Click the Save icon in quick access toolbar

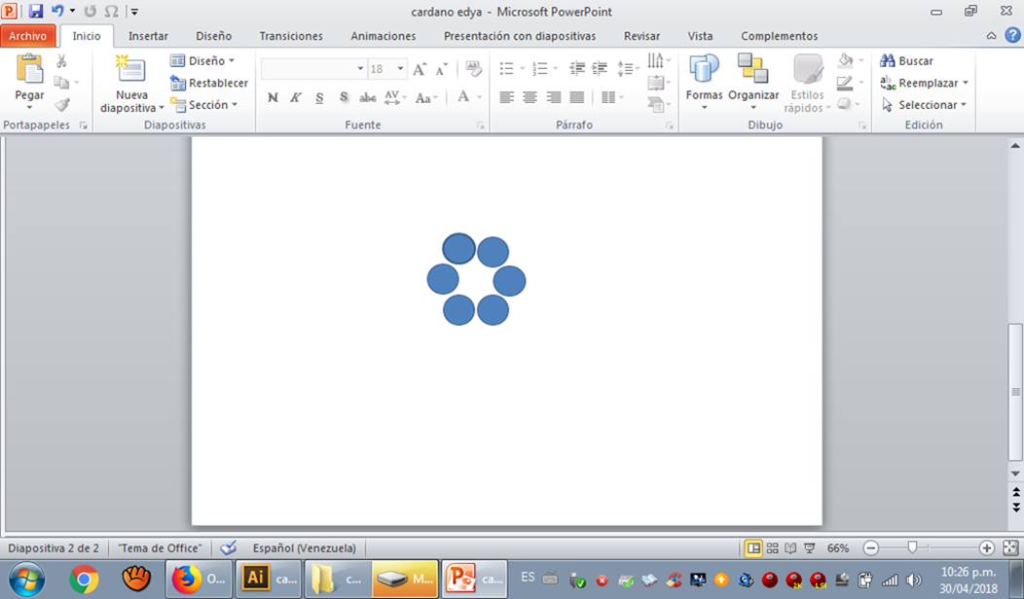tap(35, 11)
